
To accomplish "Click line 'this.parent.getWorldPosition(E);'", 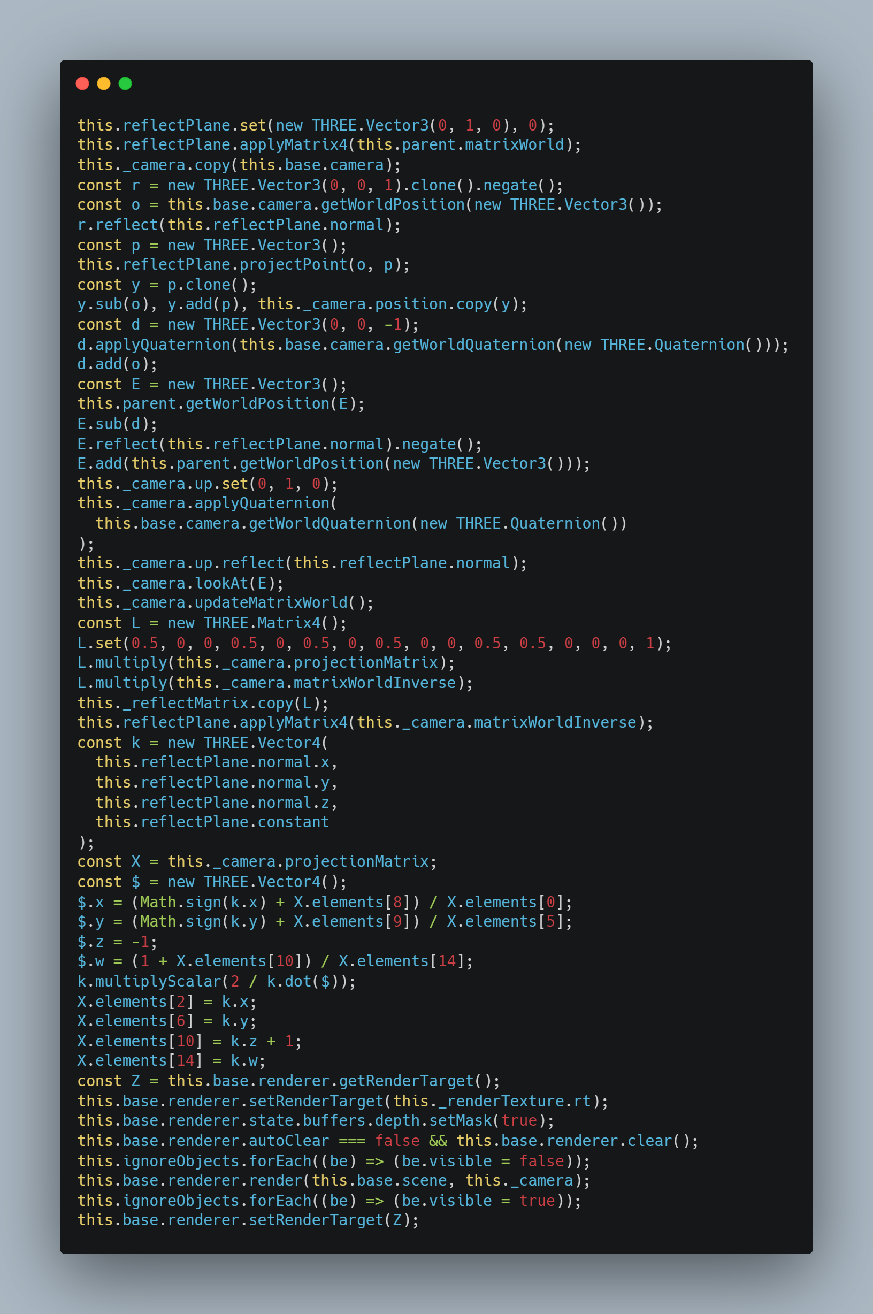I will coord(221,403).
